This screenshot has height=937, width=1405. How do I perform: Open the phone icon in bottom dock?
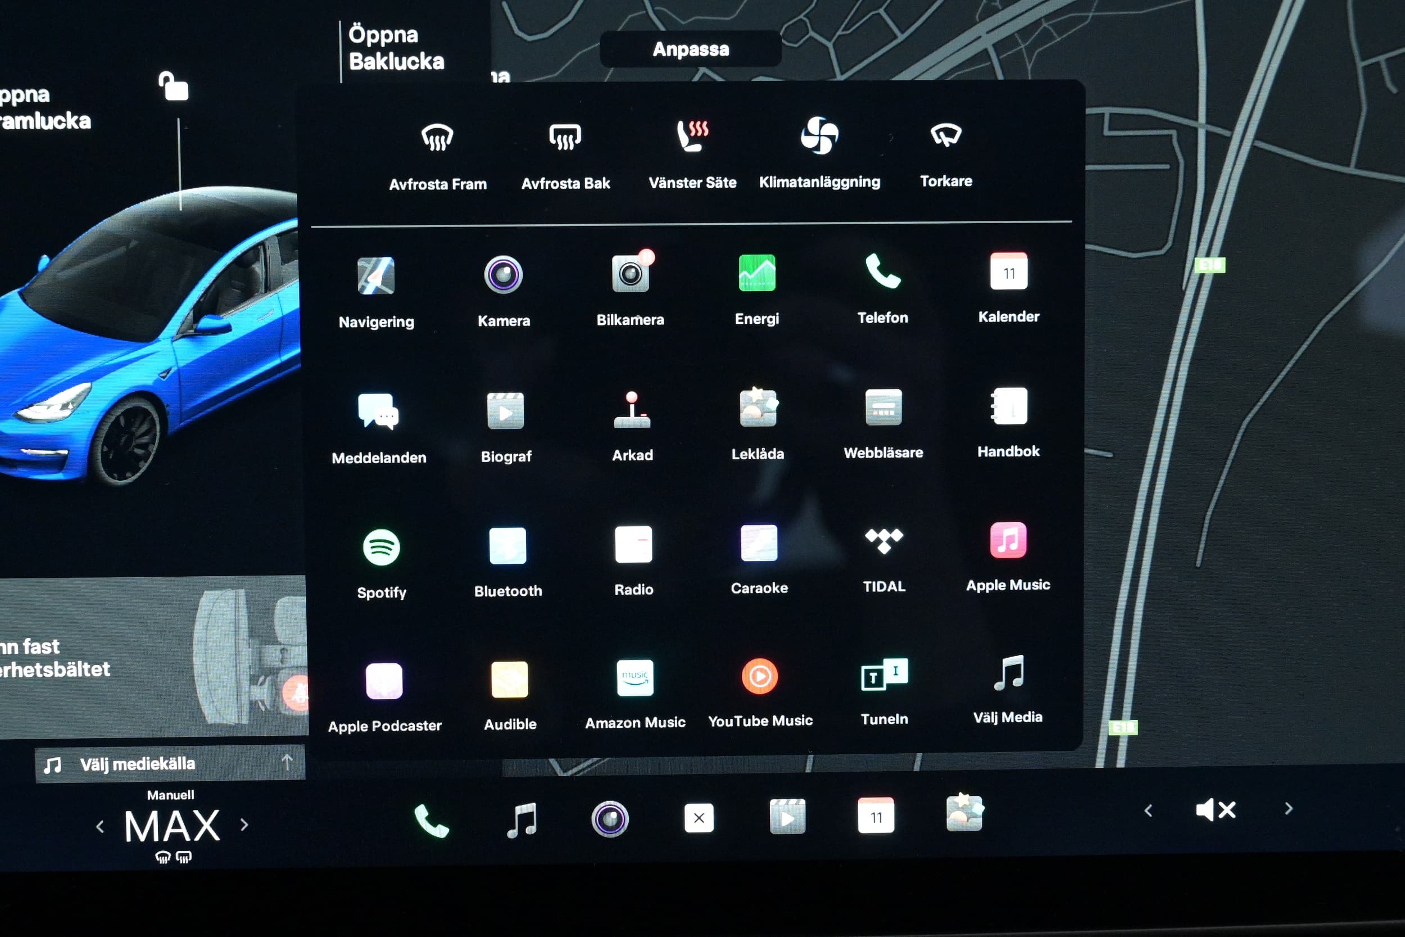coord(431,821)
